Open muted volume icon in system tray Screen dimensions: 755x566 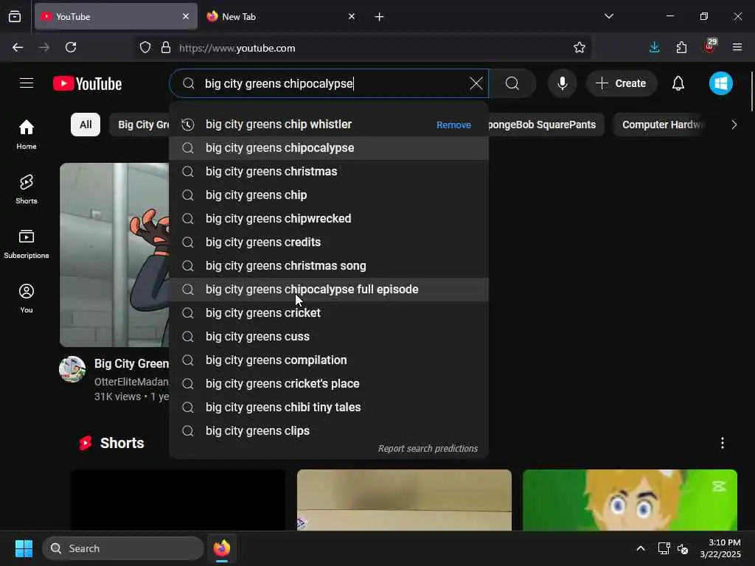(683, 548)
